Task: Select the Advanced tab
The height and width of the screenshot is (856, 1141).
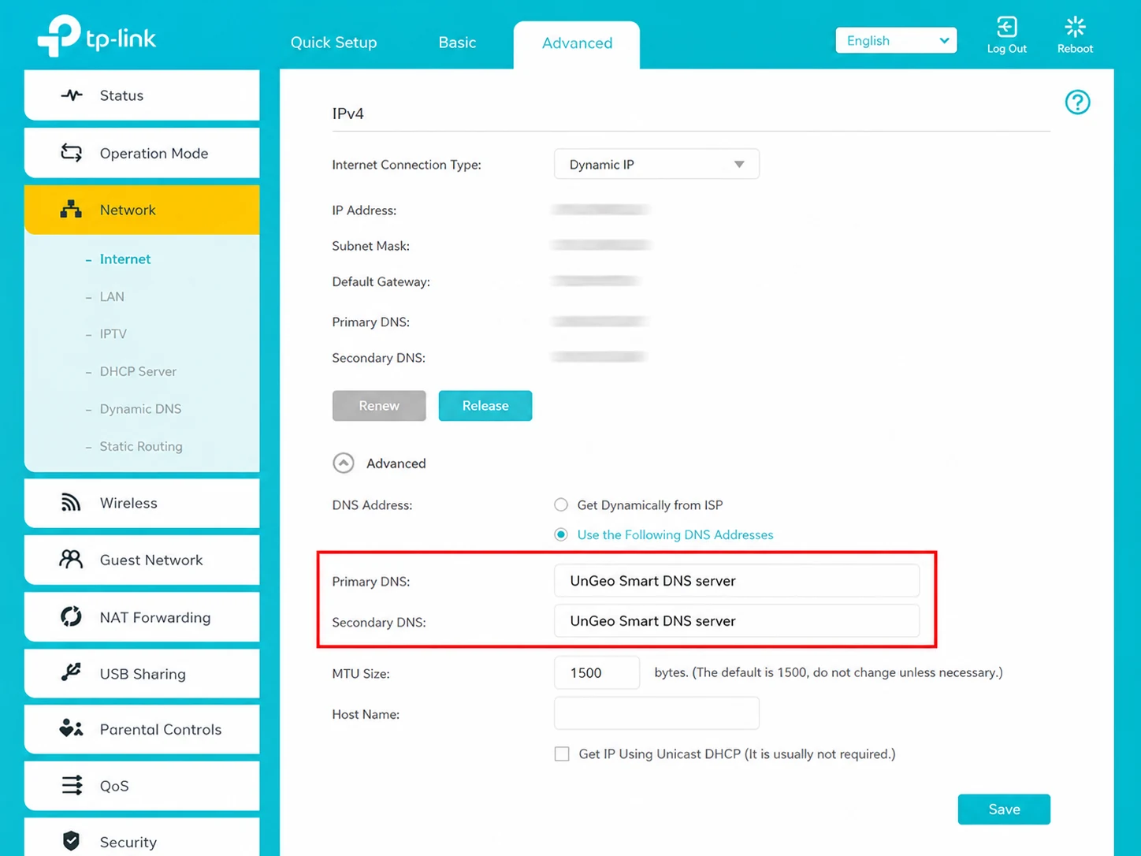Action: point(577,44)
